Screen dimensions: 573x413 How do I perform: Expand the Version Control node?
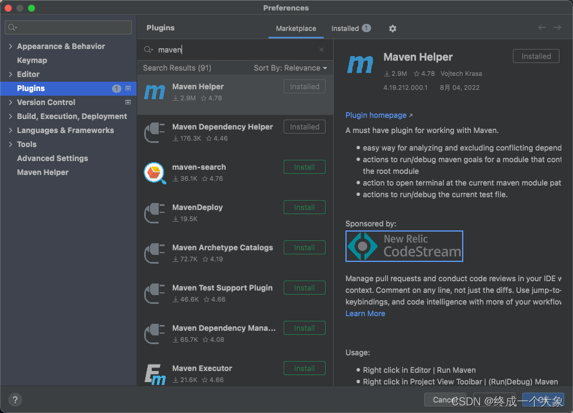pos(11,102)
